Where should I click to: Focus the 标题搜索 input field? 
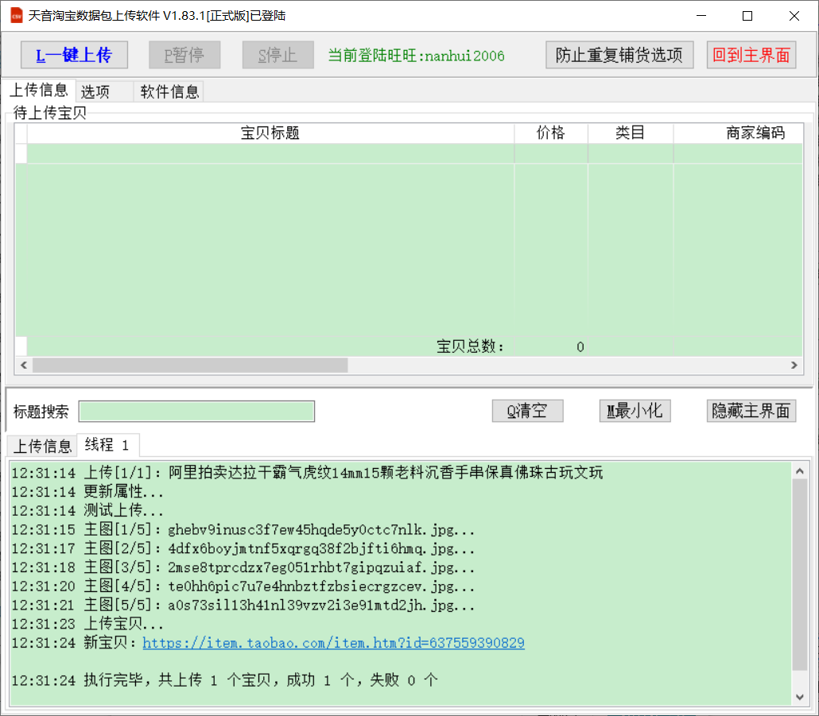pyautogui.click(x=196, y=412)
